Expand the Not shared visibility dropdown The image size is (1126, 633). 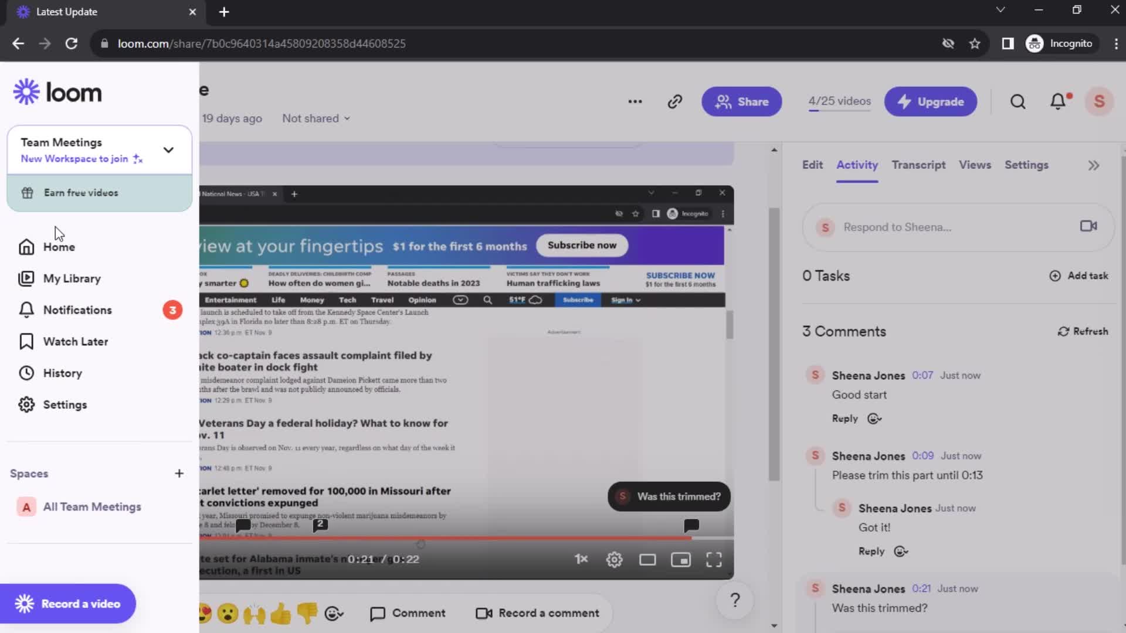click(316, 117)
